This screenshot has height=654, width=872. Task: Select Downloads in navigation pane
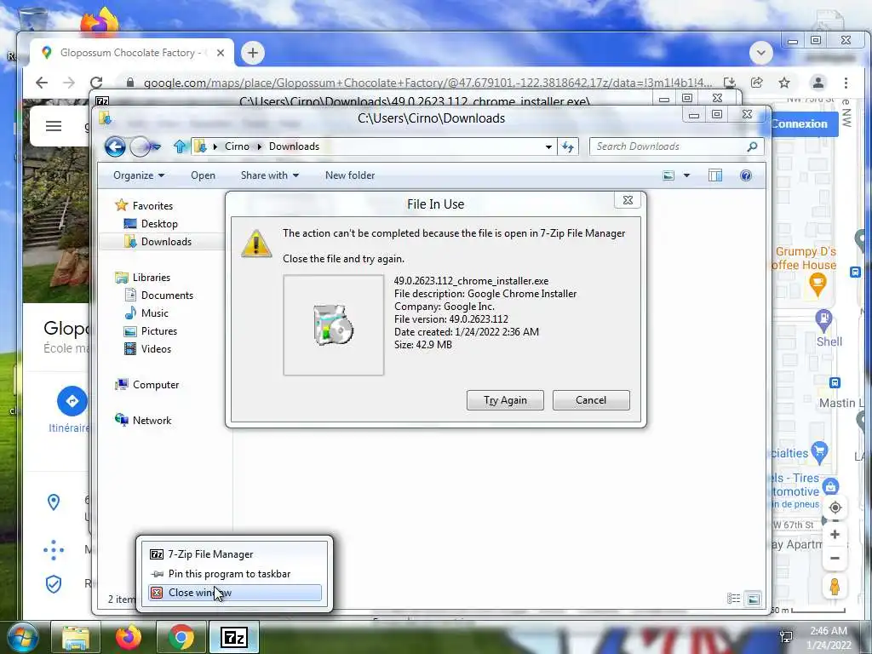(x=166, y=241)
